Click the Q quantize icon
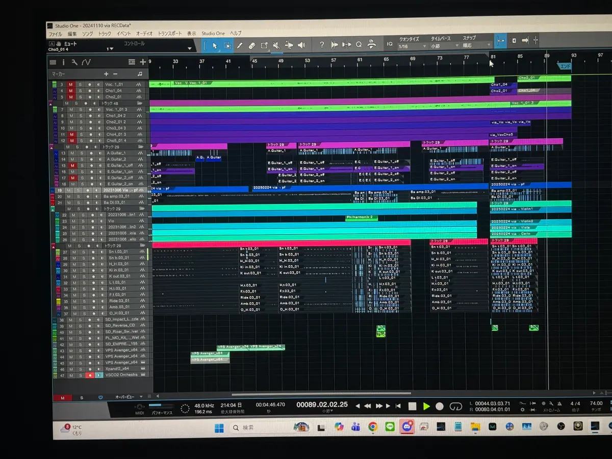Viewport: 612px width, 459px height. tap(359, 45)
